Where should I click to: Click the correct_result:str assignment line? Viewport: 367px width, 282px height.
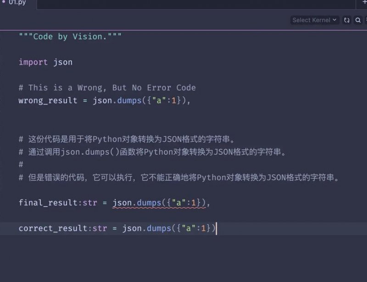(117, 228)
